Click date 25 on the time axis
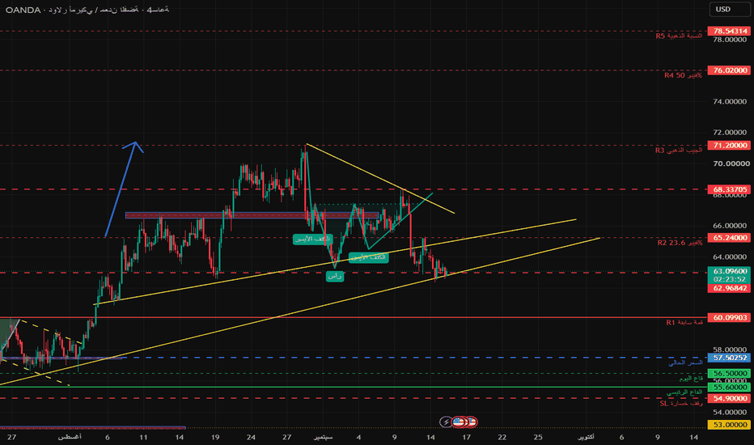 point(538,437)
